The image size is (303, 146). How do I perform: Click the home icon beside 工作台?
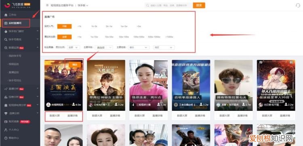click(6, 15)
